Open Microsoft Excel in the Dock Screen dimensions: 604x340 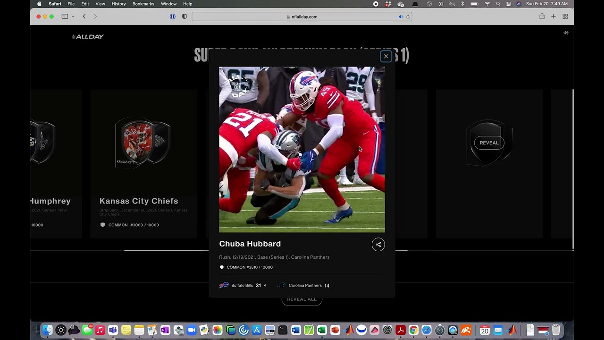(322, 330)
